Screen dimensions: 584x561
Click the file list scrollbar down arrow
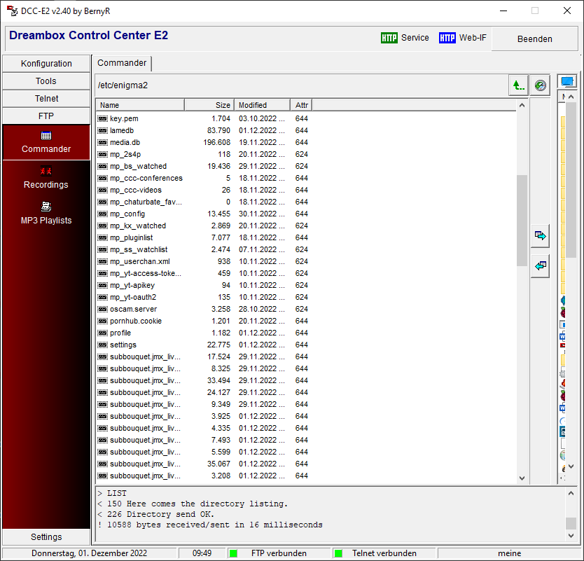[522, 478]
